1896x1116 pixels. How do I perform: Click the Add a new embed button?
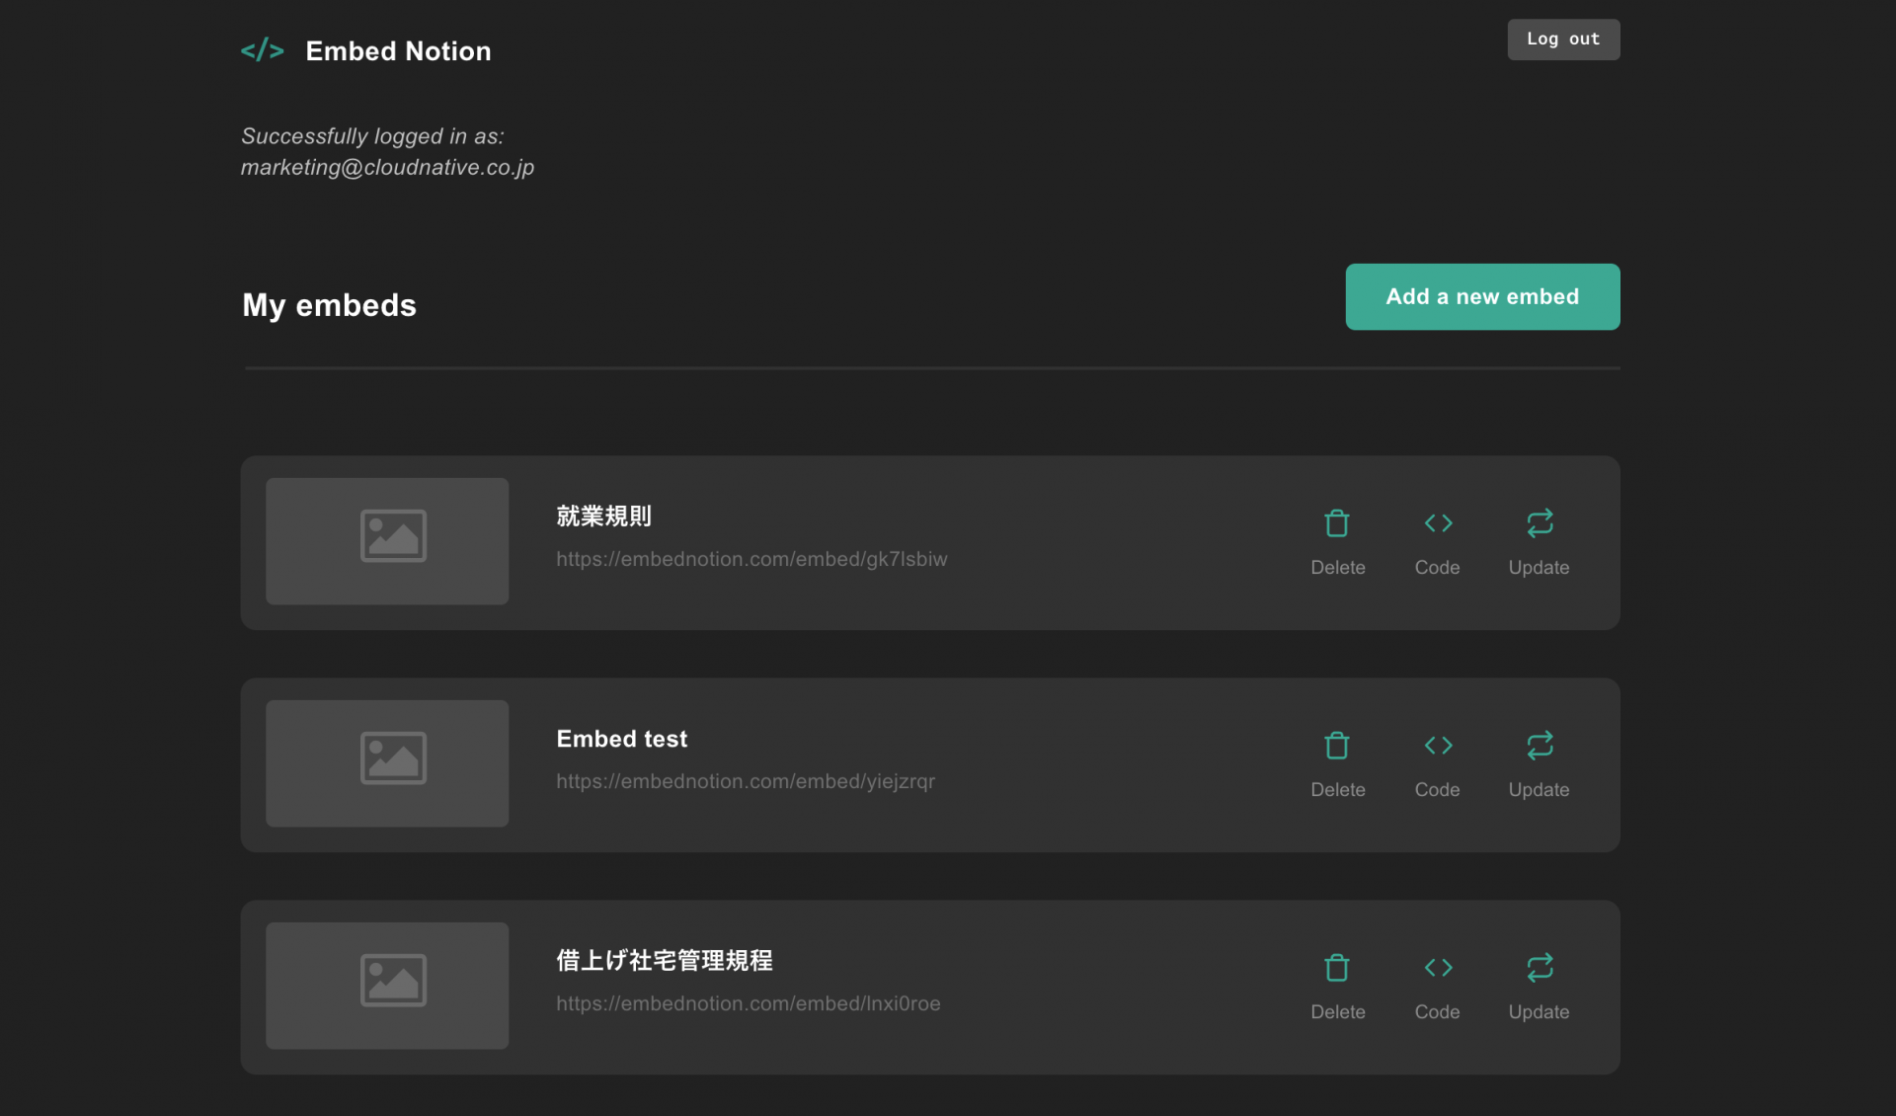tap(1481, 296)
